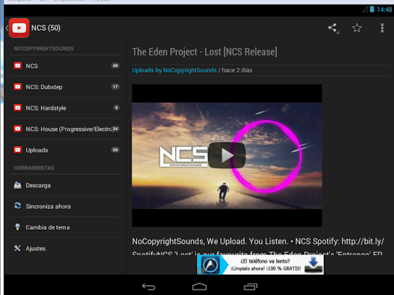Open the three-dot overflow menu
This screenshot has width=394, height=295.
(382, 28)
